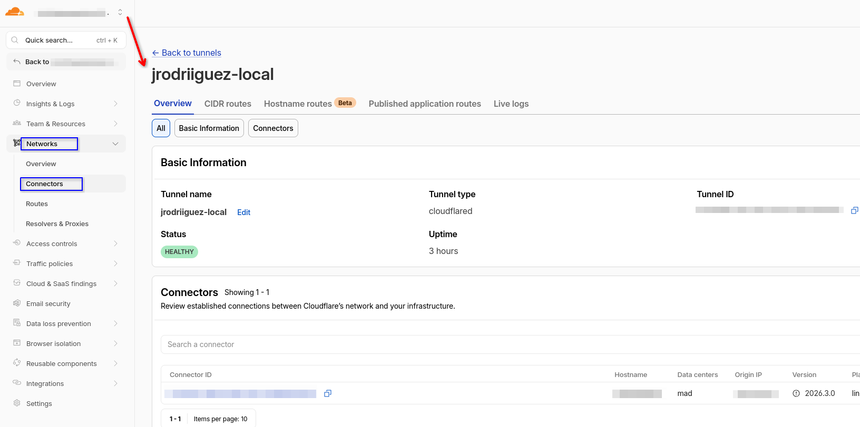Open top-level Overview in sidebar
The image size is (860, 427).
click(41, 84)
